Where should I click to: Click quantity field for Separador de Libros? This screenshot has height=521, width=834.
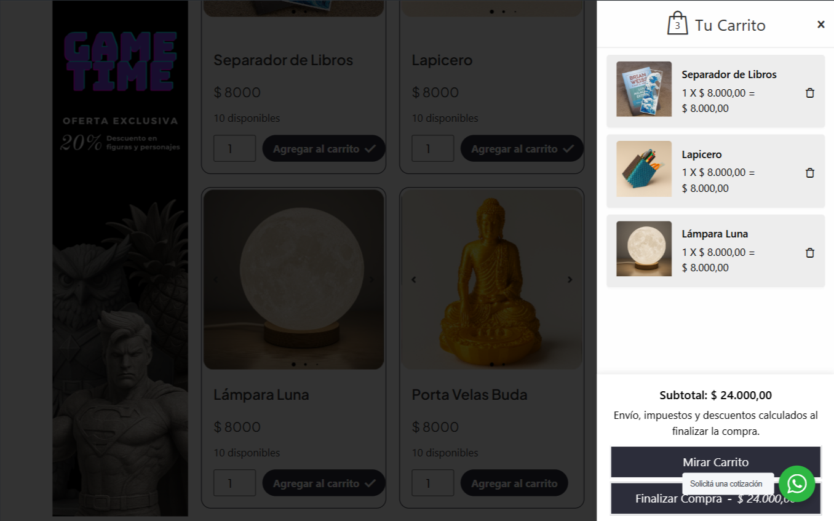234,148
